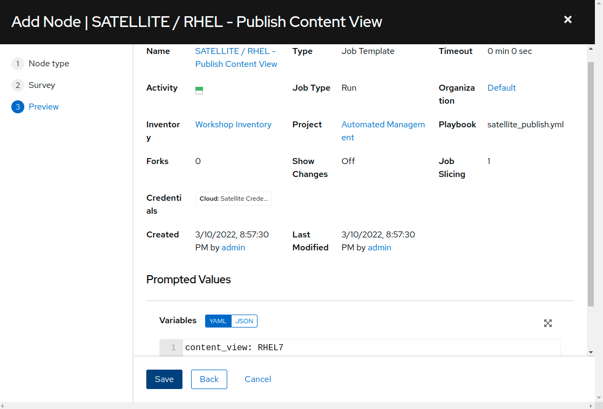
Task: Select the Preview wizard step
Action: pos(43,107)
